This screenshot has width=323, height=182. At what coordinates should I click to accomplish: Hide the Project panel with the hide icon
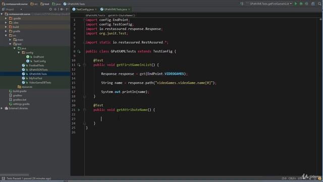pyautogui.click(x=67, y=9)
